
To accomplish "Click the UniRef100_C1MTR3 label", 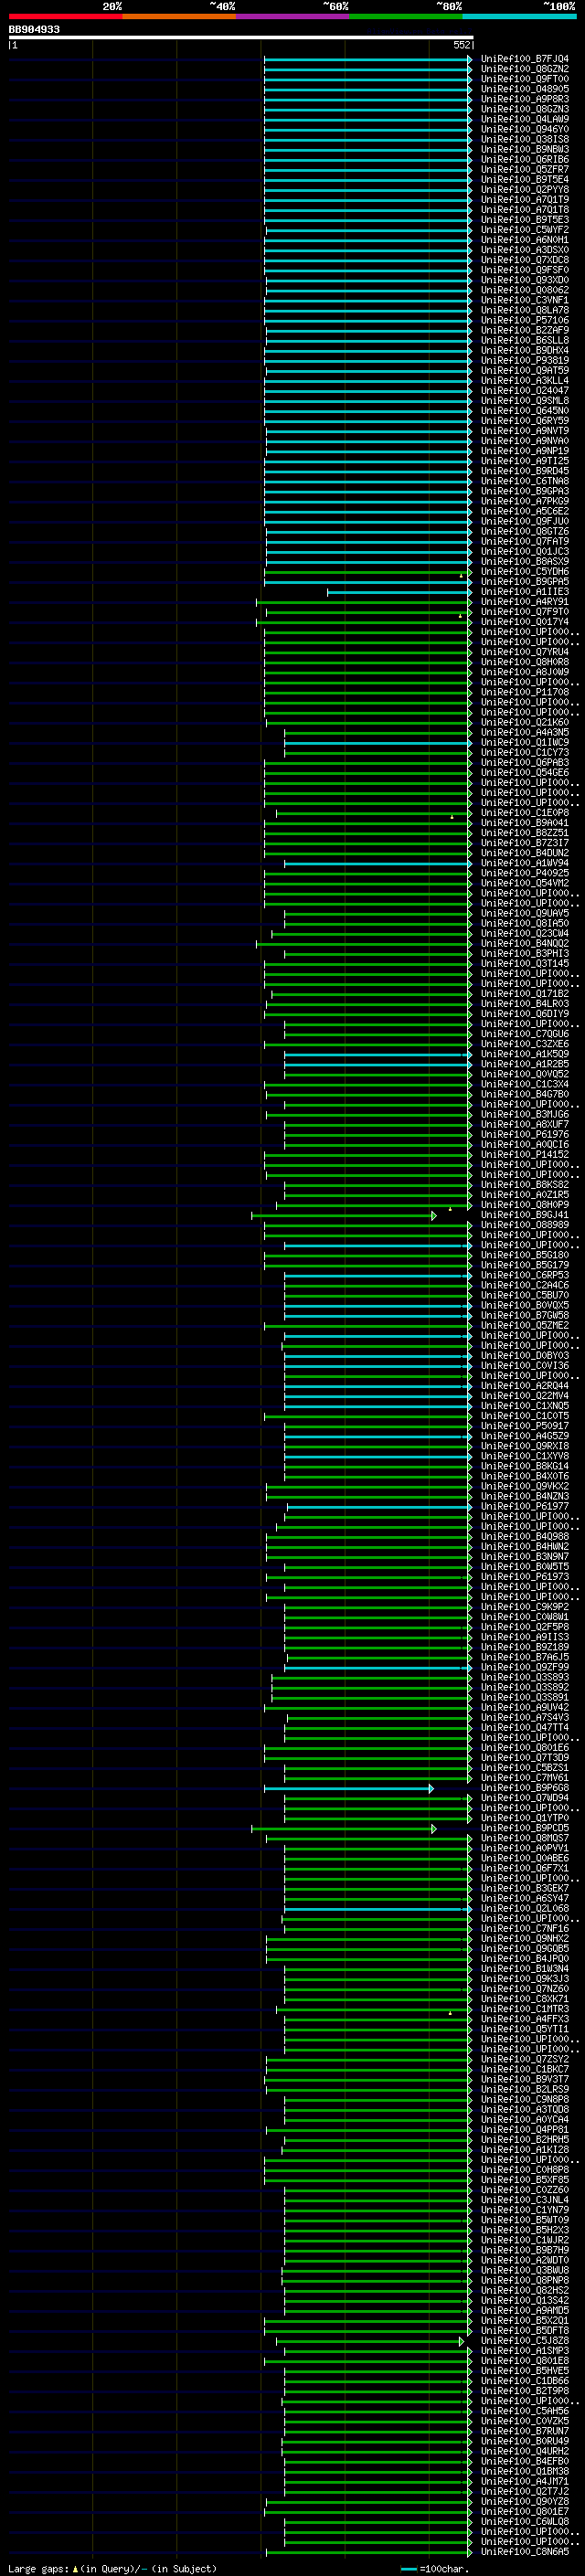I will click(x=525, y=2009).
